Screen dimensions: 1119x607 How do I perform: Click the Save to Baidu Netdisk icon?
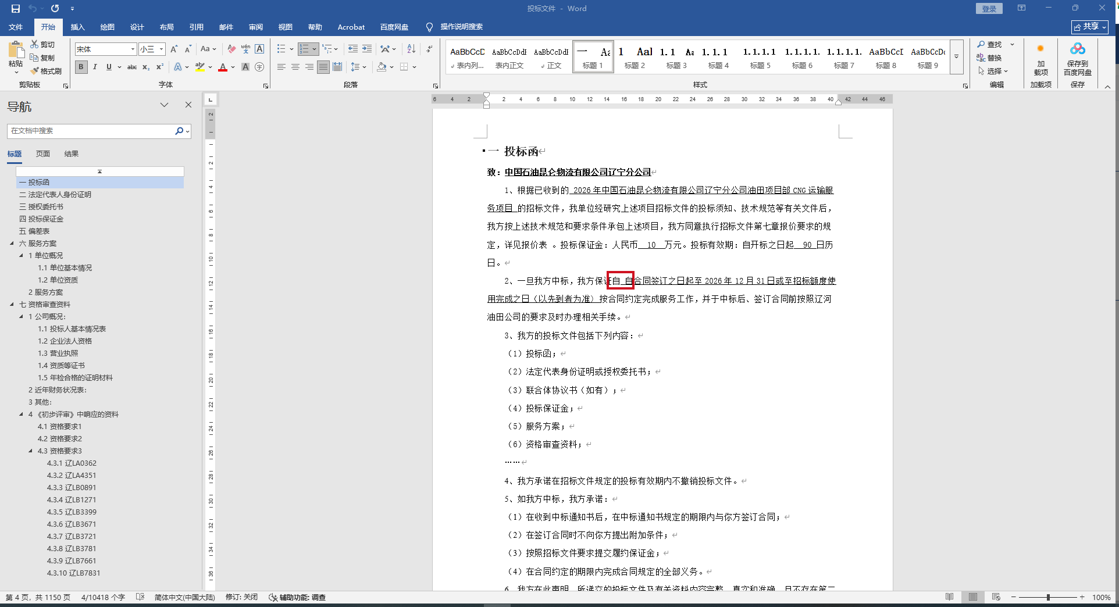tap(1077, 58)
